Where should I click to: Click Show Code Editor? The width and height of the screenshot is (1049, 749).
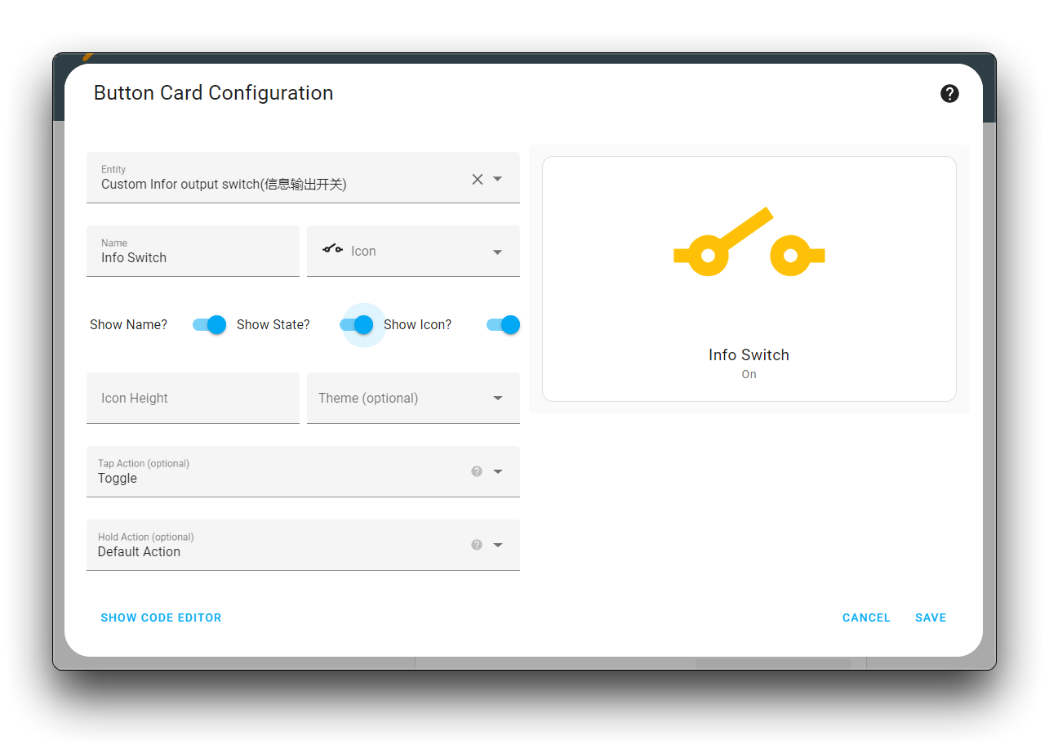[161, 617]
